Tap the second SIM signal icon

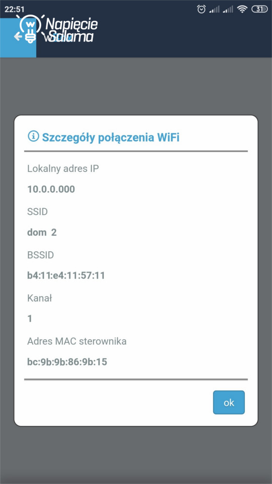[x=228, y=10]
